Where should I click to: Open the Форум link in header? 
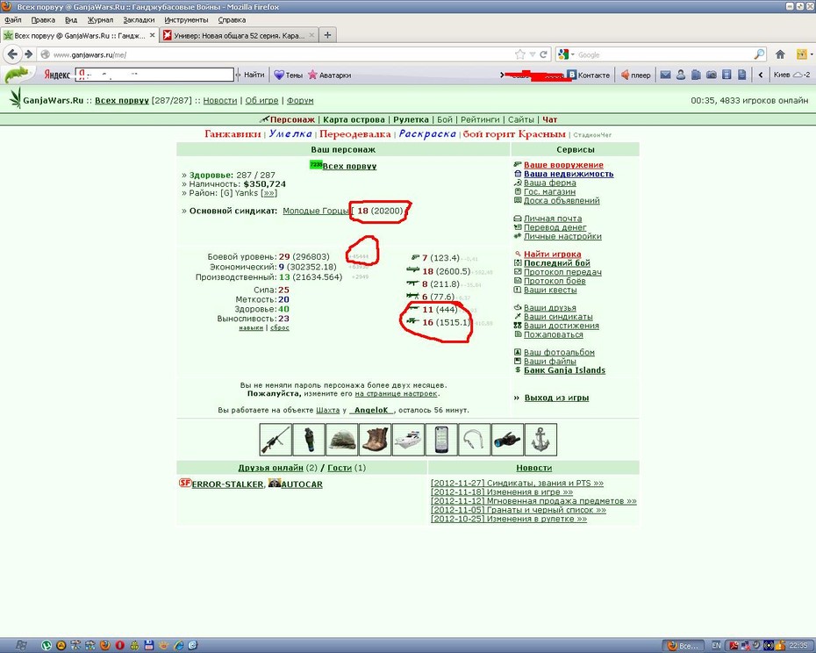pyautogui.click(x=300, y=101)
